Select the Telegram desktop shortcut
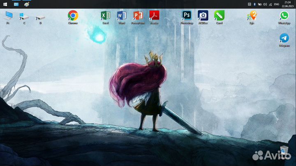 point(284,40)
